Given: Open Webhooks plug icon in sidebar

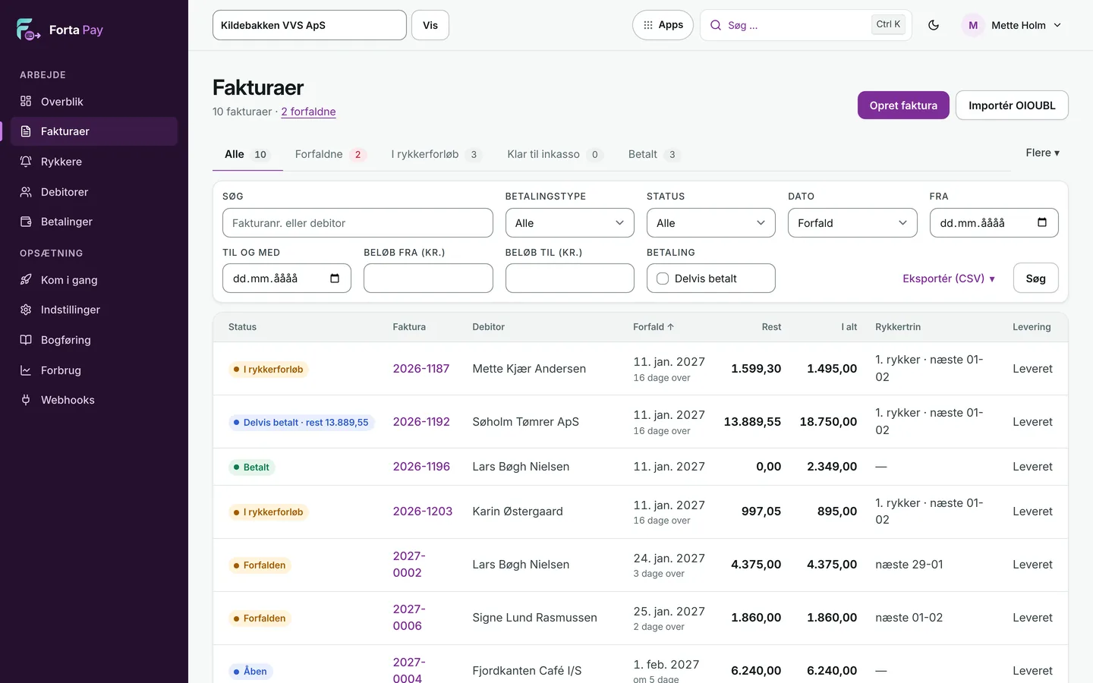Looking at the screenshot, I should point(26,400).
